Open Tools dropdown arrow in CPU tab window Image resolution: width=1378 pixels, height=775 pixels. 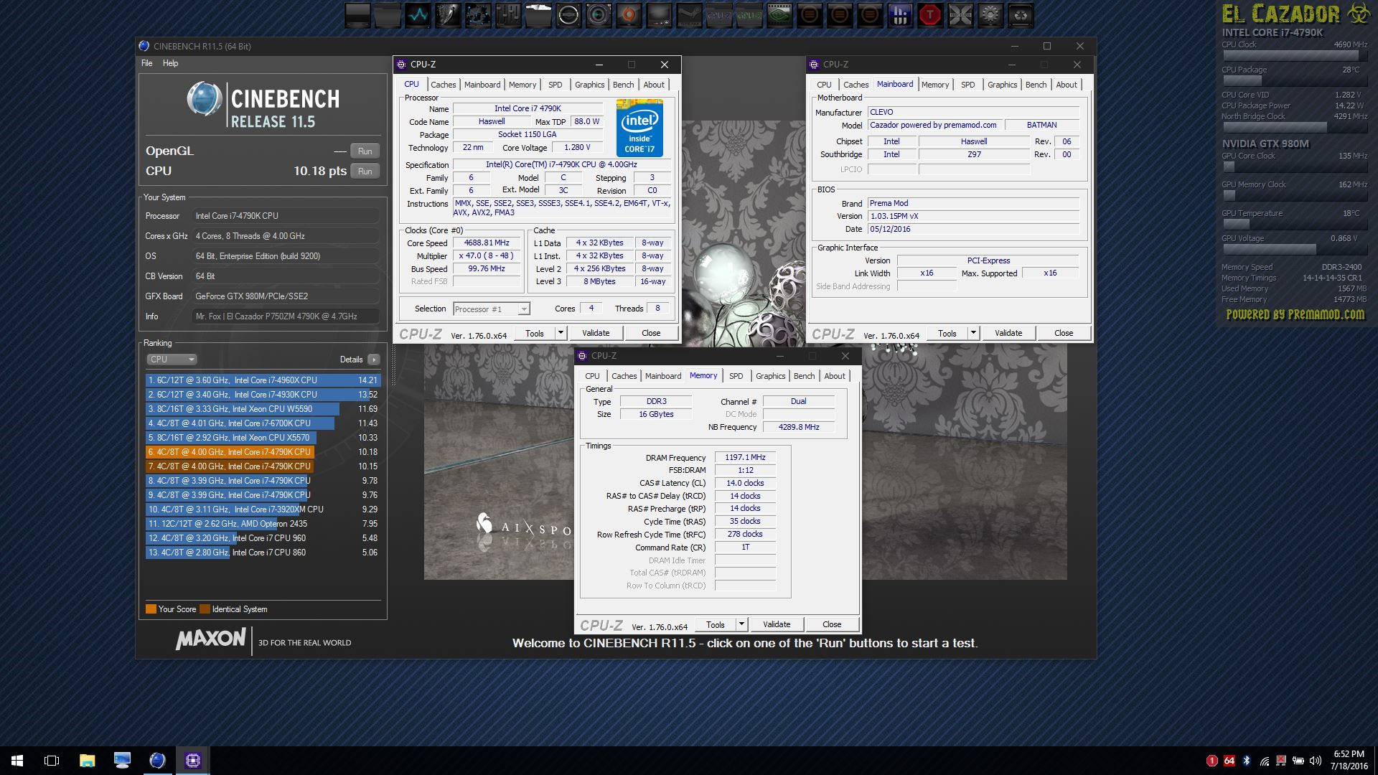tap(561, 333)
